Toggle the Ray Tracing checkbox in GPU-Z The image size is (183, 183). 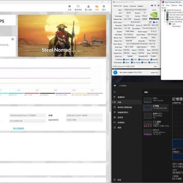132,63
